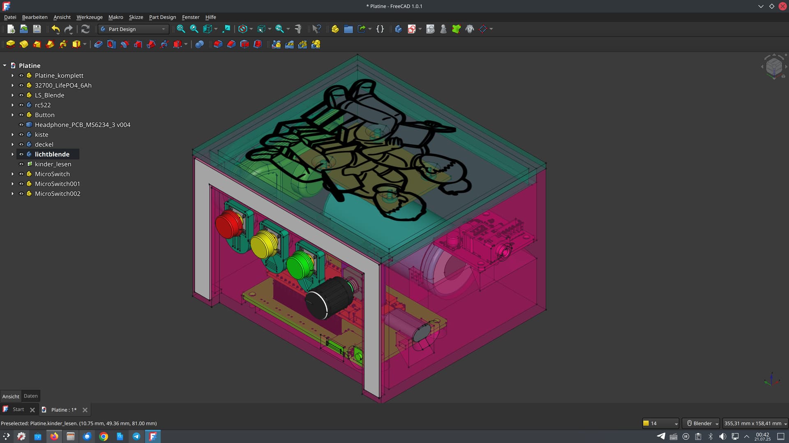This screenshot has height=443, width=789.
Task: Click the Bluetooth tray icon
Action: [711, 436]
